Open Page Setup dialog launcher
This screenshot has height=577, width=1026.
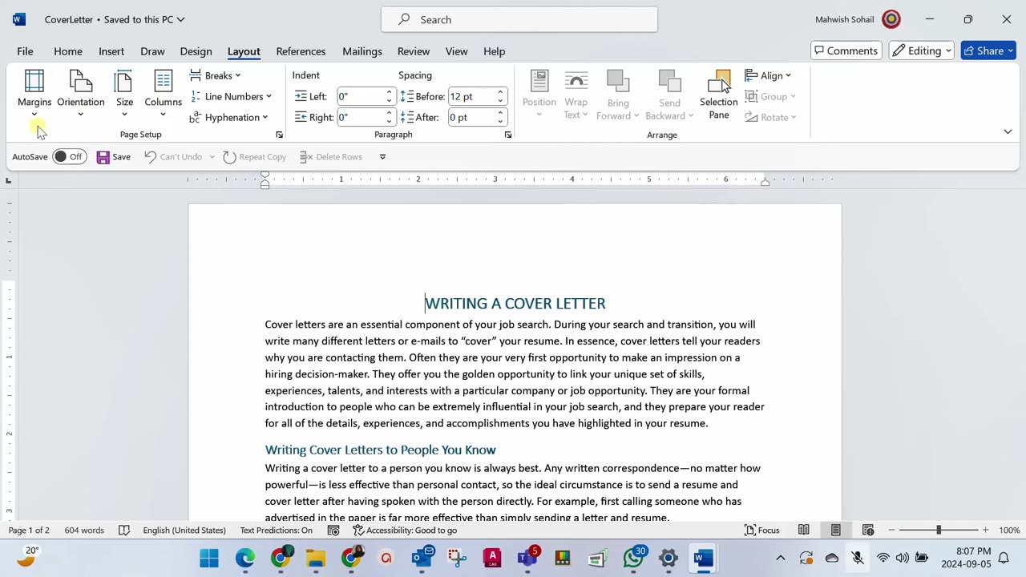coord(279,135)
